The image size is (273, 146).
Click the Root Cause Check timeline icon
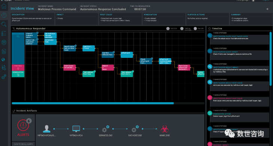210,36
